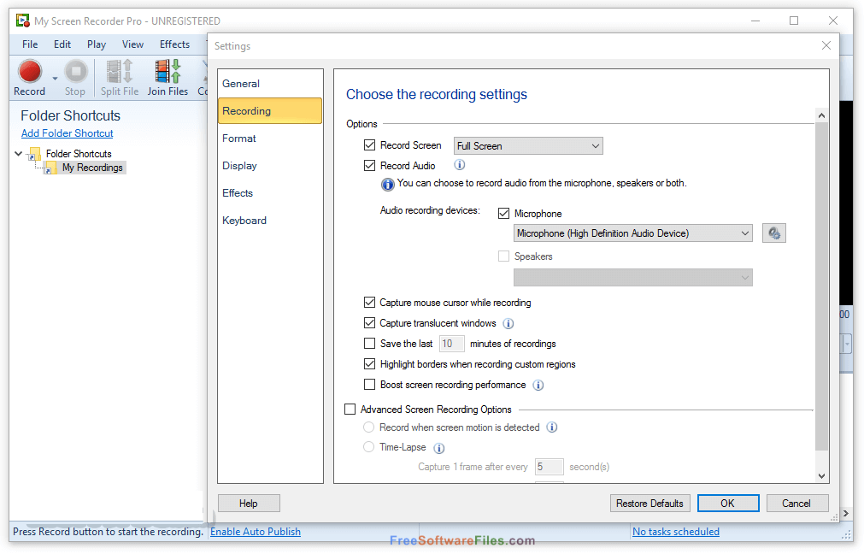Click info icon next to Record Audio
Viewport: 864px width, 554px height.
[x=459, y=165]
